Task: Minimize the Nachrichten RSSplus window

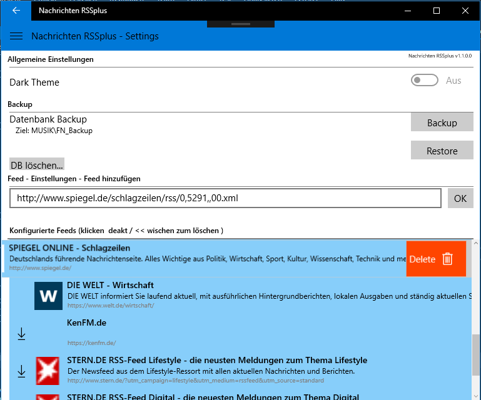Action: click(x=408, y=11)
